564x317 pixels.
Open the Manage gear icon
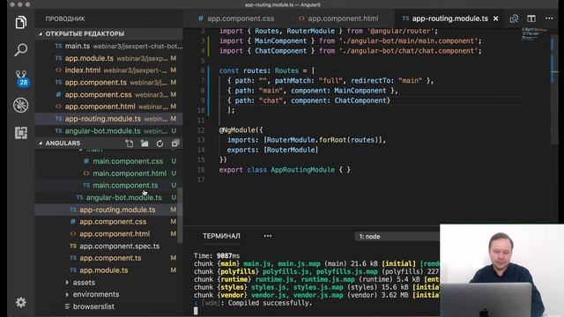pyautogui.click(x=21, y=302)
